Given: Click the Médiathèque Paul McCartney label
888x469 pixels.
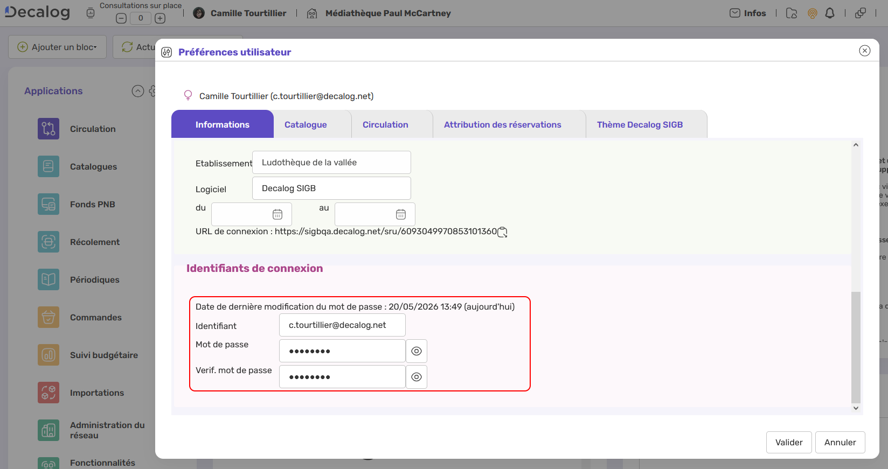Looking at the screenshot, I should tap(388, 13).
